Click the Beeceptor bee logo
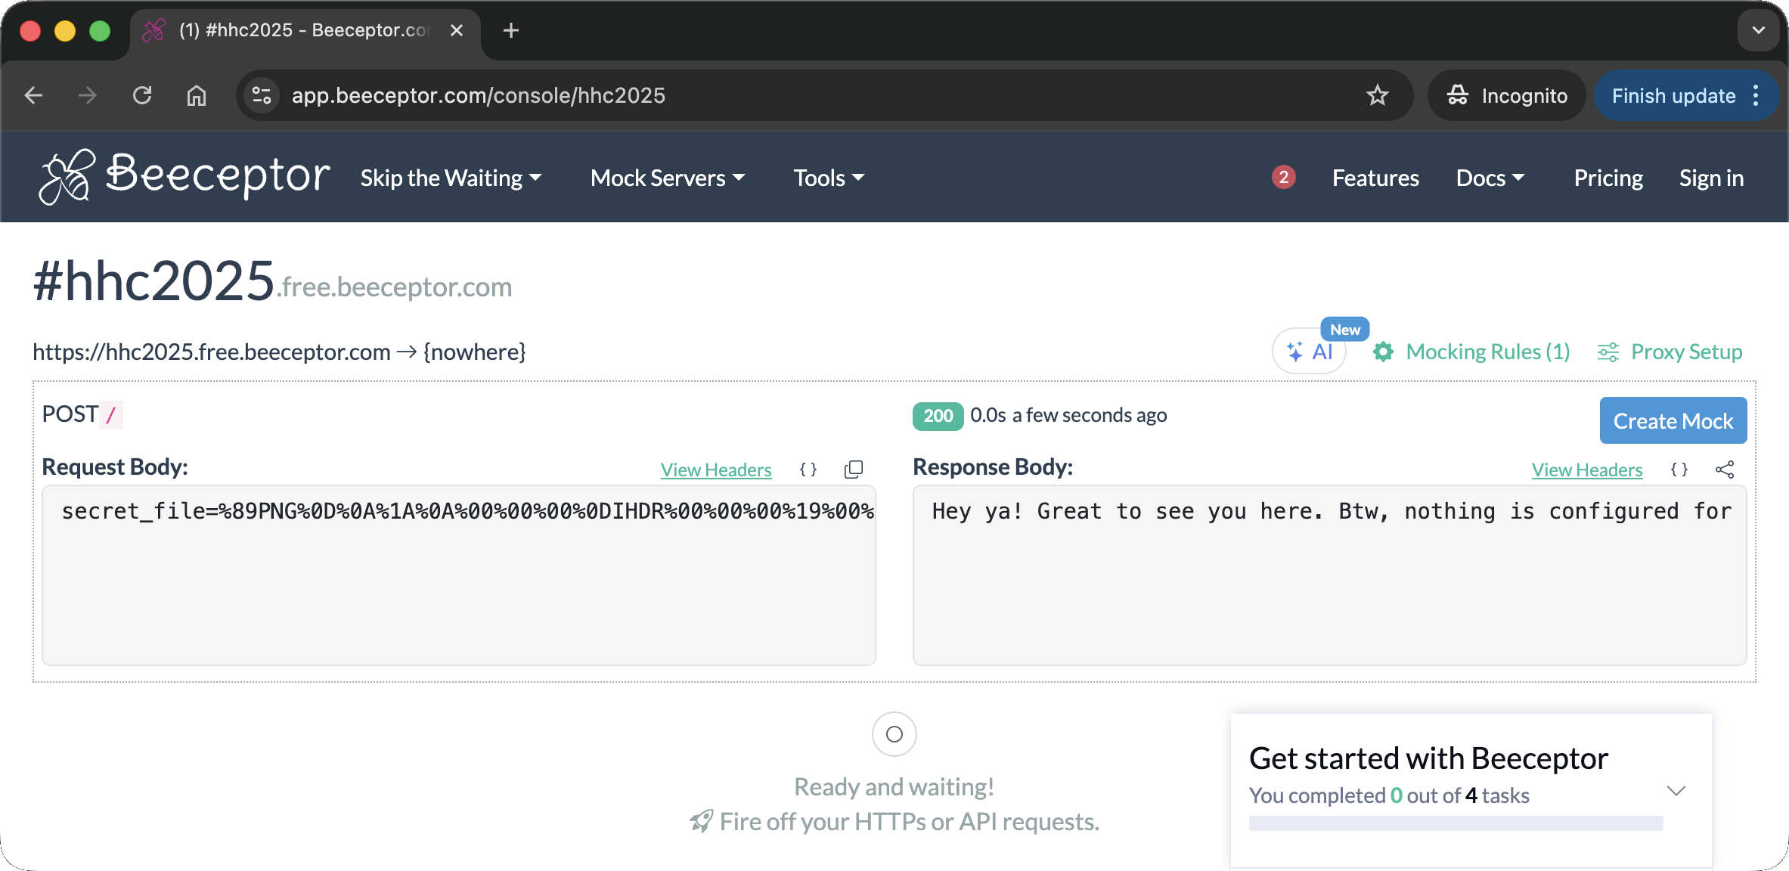 pos(67,177)
